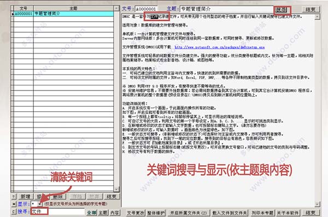Screen dimensions: 328x217
Task: Click the 删除 button
Action: (58, 196)
